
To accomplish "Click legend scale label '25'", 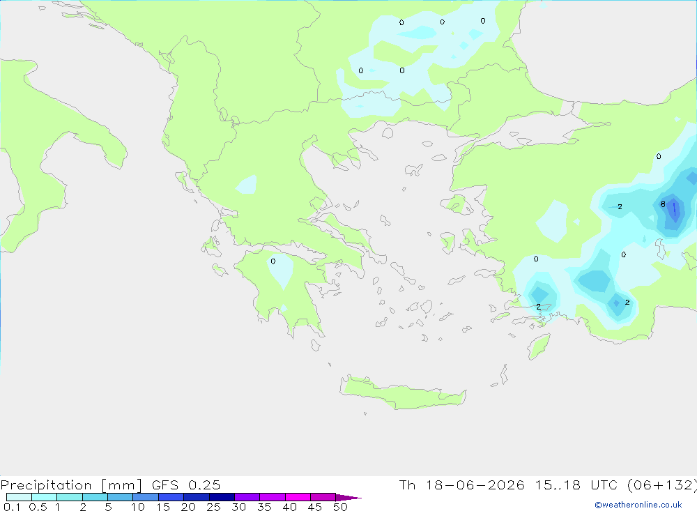I will click(x=213, y=507).
